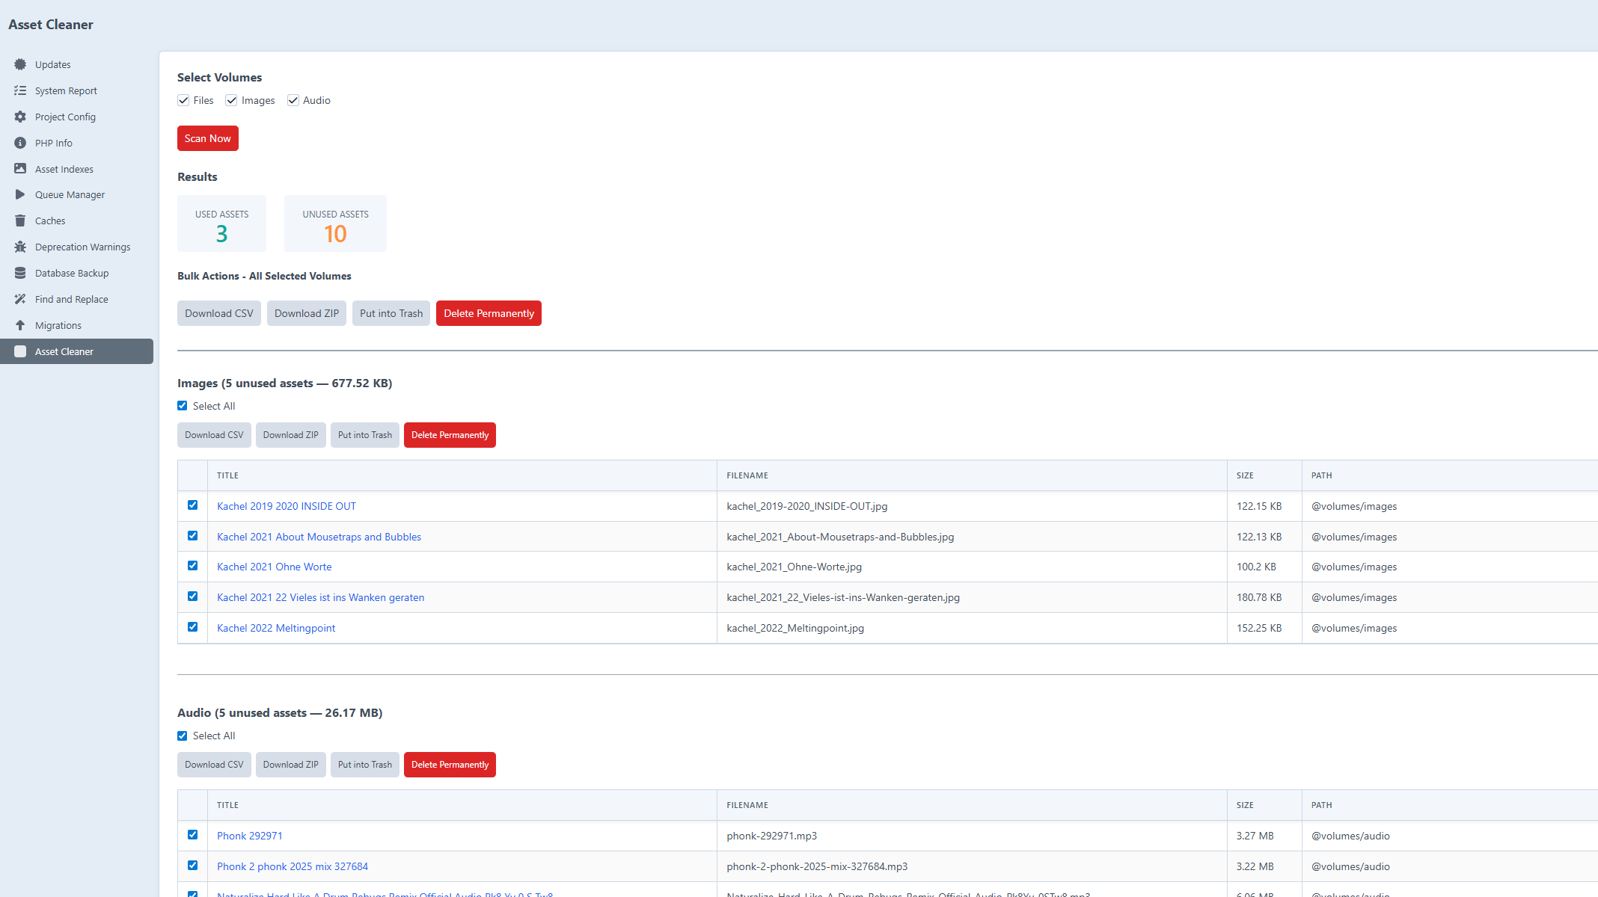Click the Queue Manager play icon

pos(20,194)
